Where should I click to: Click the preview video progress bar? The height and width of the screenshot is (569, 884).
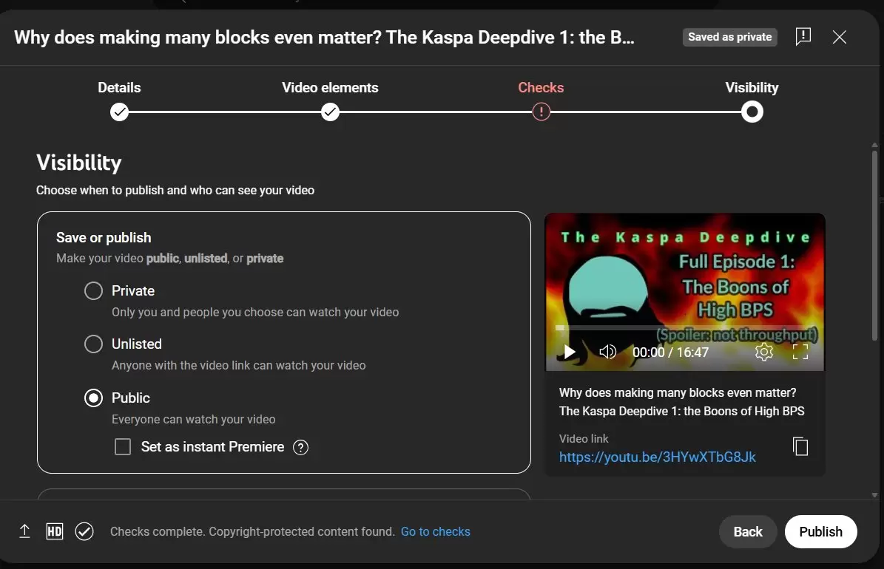tap(684, 327)
